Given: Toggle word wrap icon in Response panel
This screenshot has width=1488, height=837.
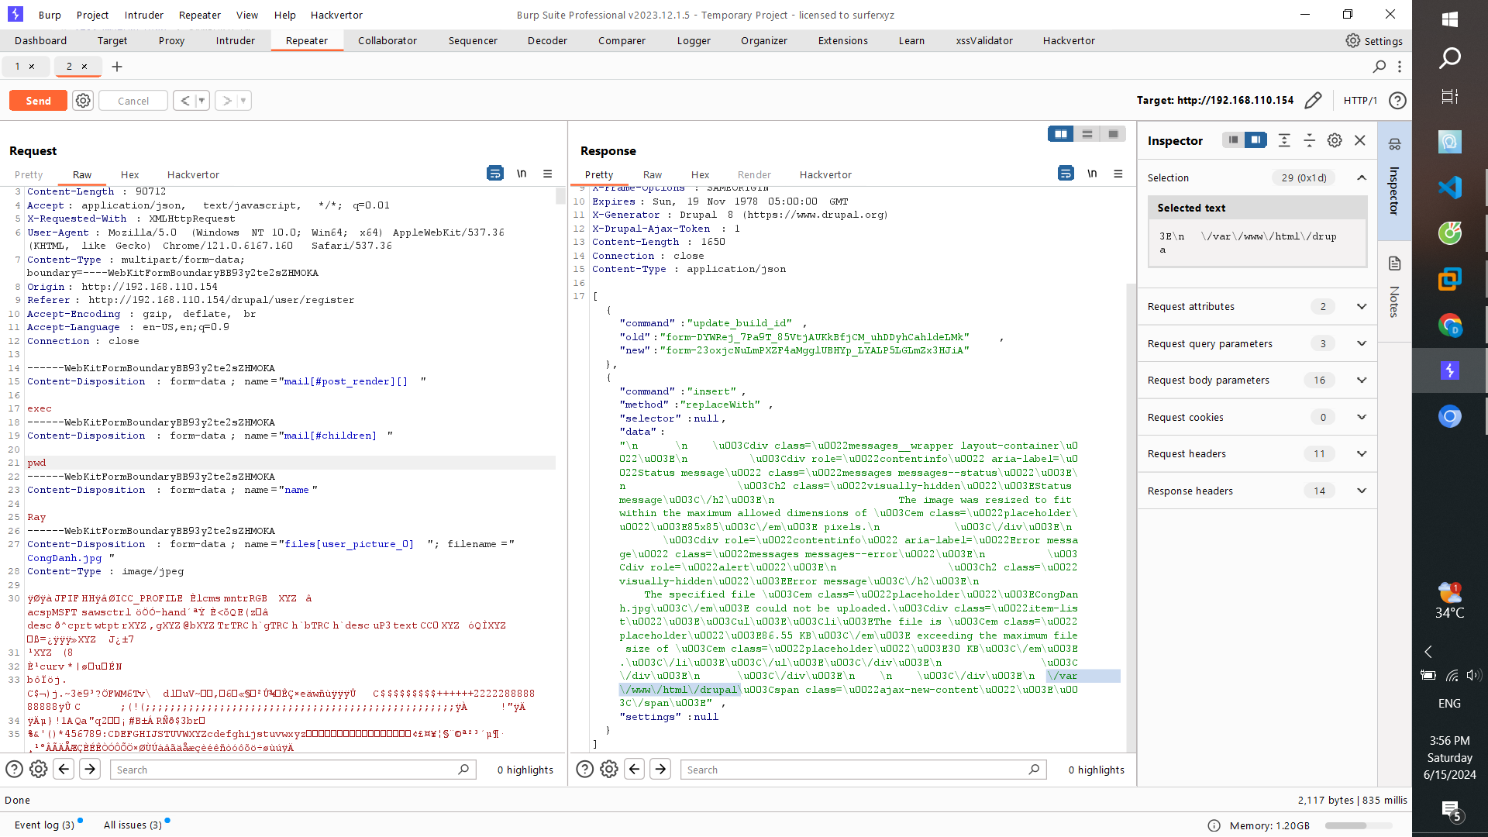Looking at the screenshot, I should click(1066, 174).
